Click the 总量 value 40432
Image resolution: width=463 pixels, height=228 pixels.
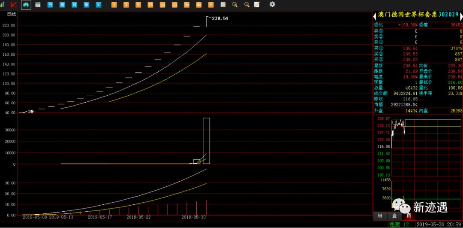(412, 88)
